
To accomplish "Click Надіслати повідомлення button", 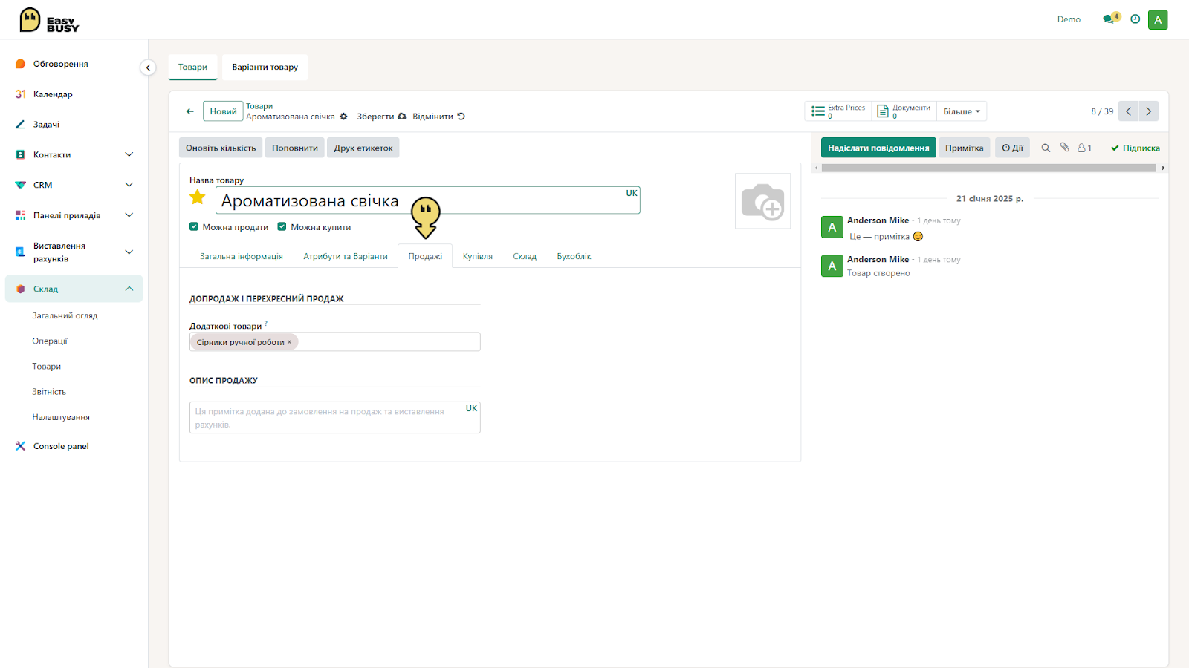I will tap(878, 148).
